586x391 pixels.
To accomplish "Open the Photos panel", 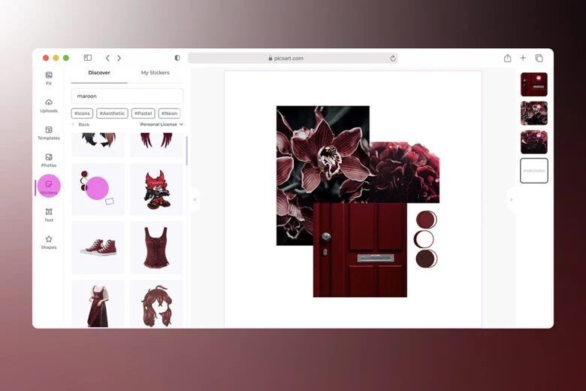I will coord(49,160).
